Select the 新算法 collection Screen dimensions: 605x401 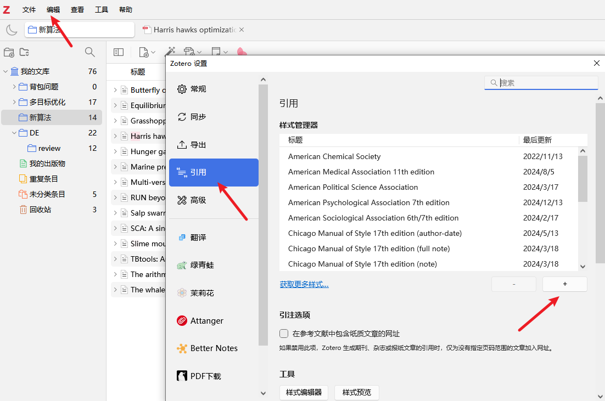[52, 117]
